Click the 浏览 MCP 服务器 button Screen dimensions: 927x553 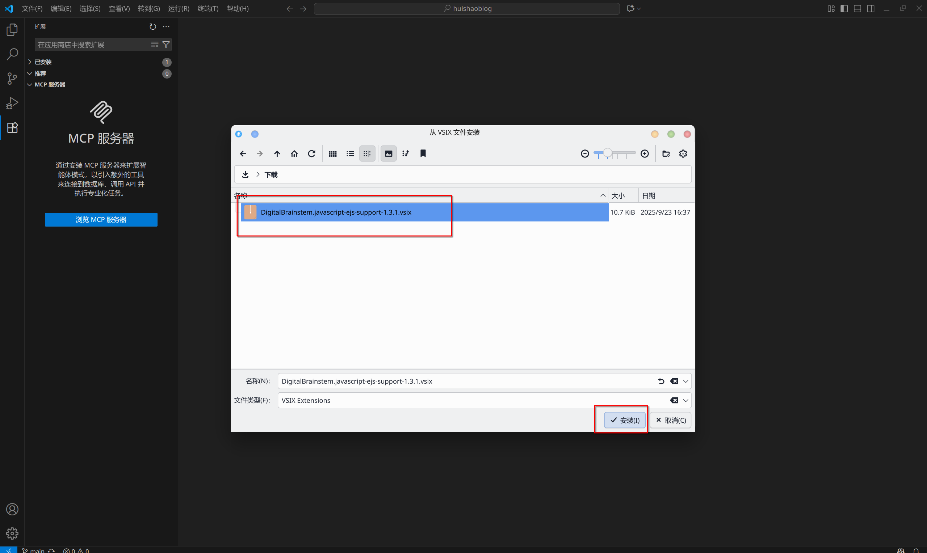point(101,219)
